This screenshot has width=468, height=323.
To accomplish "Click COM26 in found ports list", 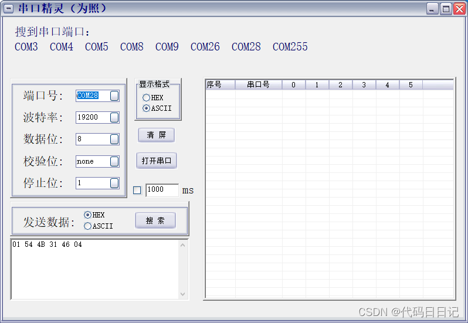I will 205,47.
